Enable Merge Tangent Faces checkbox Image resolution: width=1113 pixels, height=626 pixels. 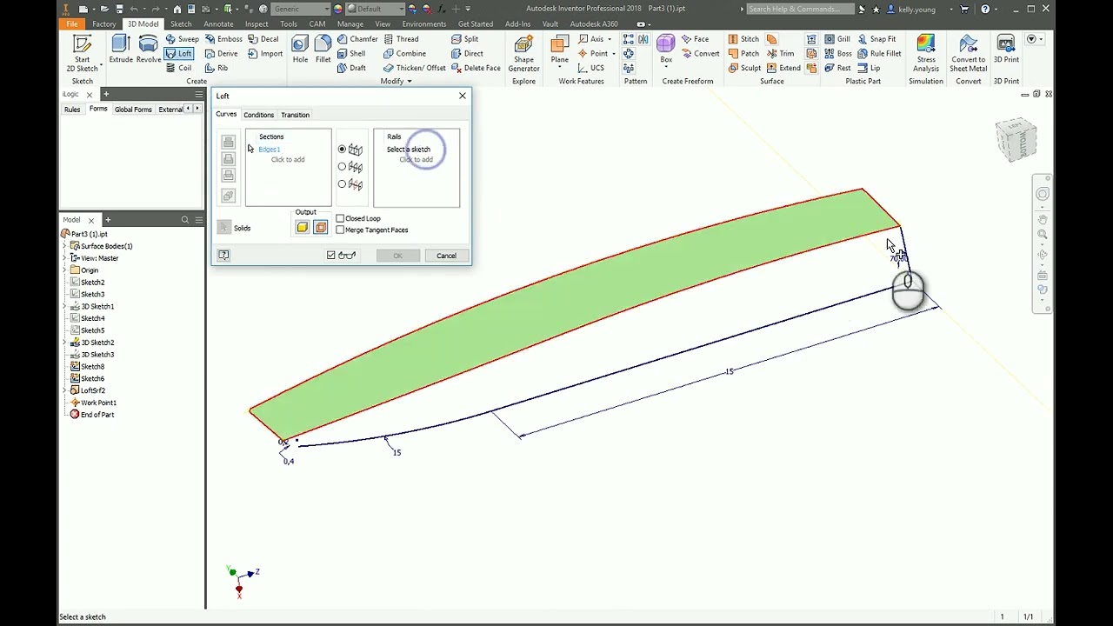tap(340, 230)
